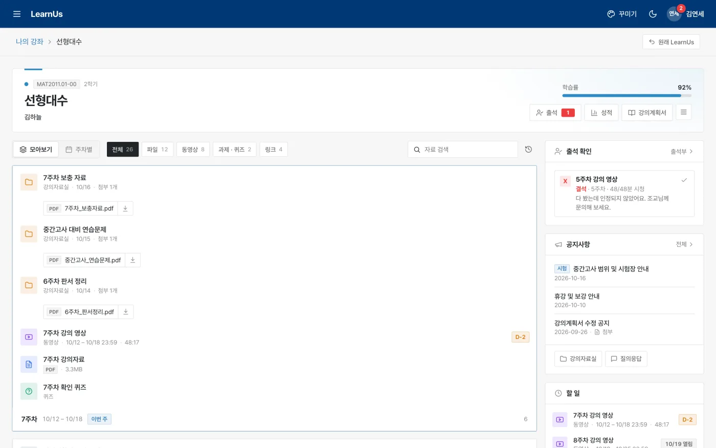The width and height of the screenshot is (716, 448).
Task: Go to 나의 강좌 breadcrumb link
Action: pyautogui.click(x=30, y=41)
